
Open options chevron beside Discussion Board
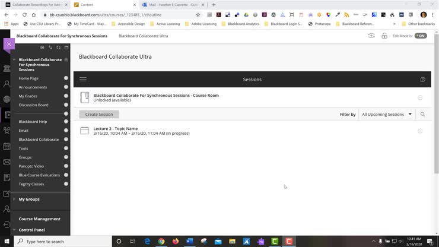tap(66, 105)
